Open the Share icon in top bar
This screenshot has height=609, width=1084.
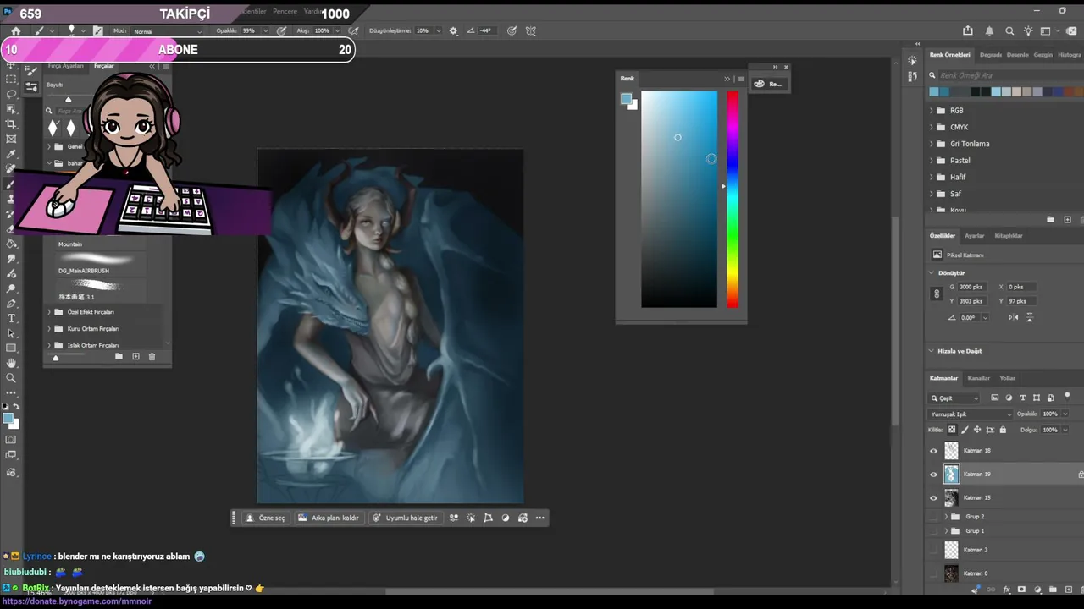point(968,31)
